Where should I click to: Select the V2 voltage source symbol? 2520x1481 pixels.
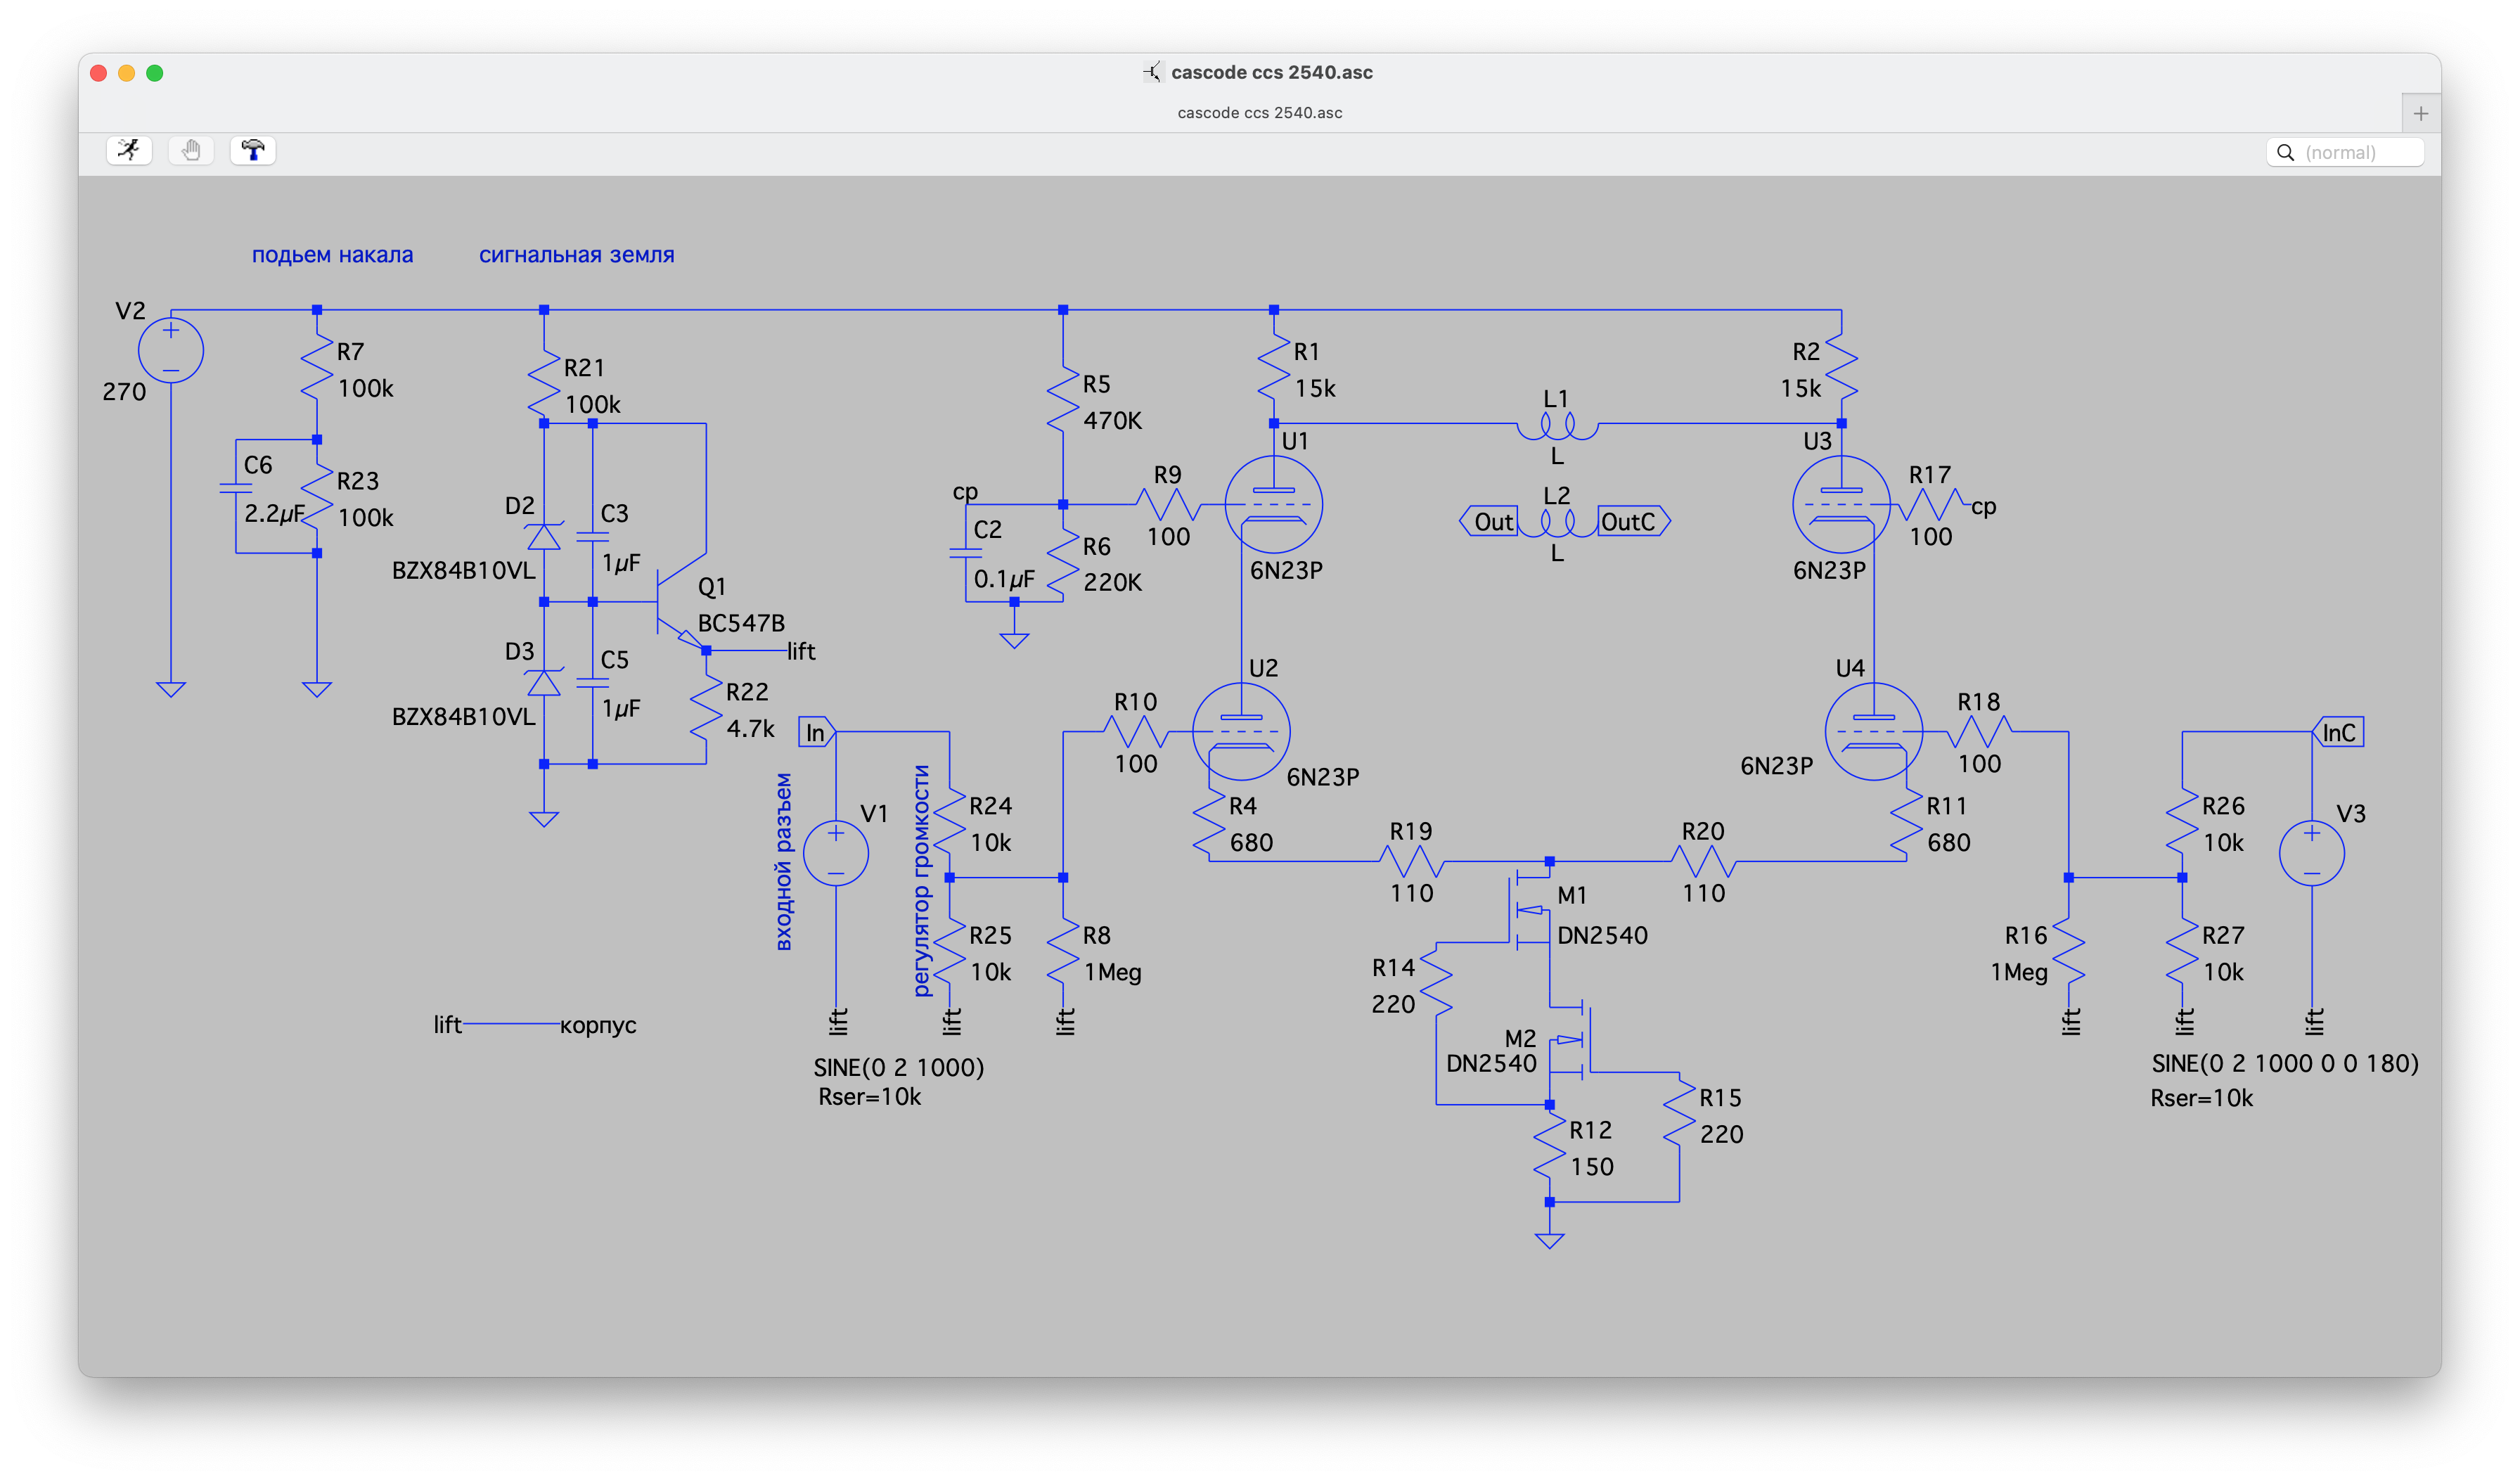click(171, 351)
